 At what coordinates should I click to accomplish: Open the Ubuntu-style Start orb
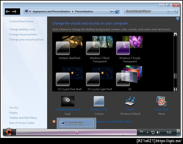point(9,132)
